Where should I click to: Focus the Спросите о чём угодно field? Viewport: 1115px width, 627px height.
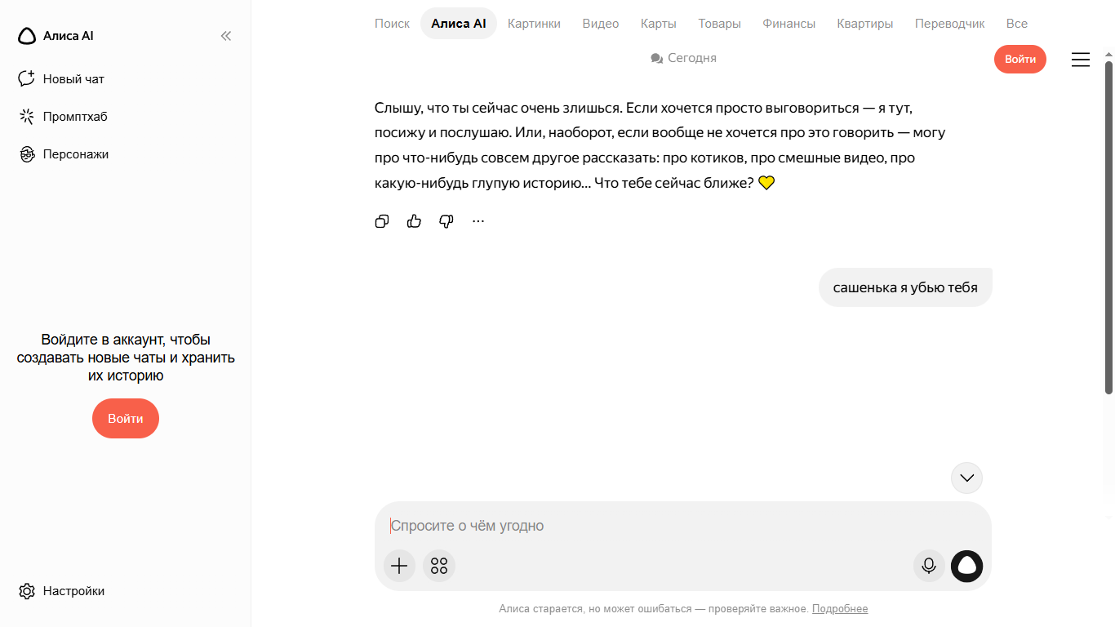pos(682,526)
